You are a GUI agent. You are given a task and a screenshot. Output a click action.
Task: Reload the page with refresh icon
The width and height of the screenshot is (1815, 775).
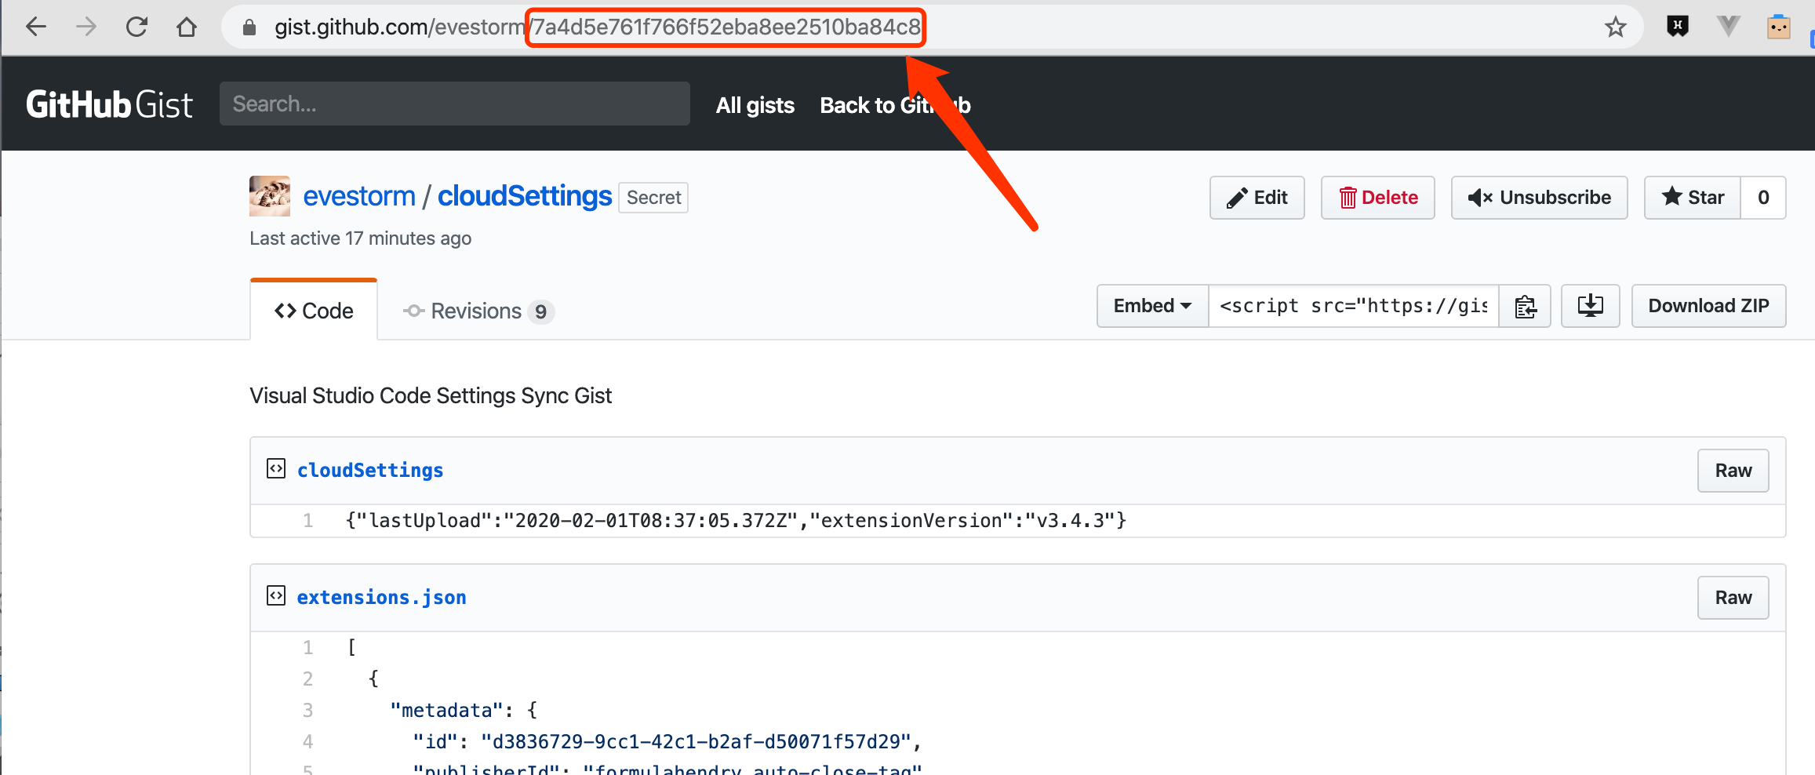[136, 27]
